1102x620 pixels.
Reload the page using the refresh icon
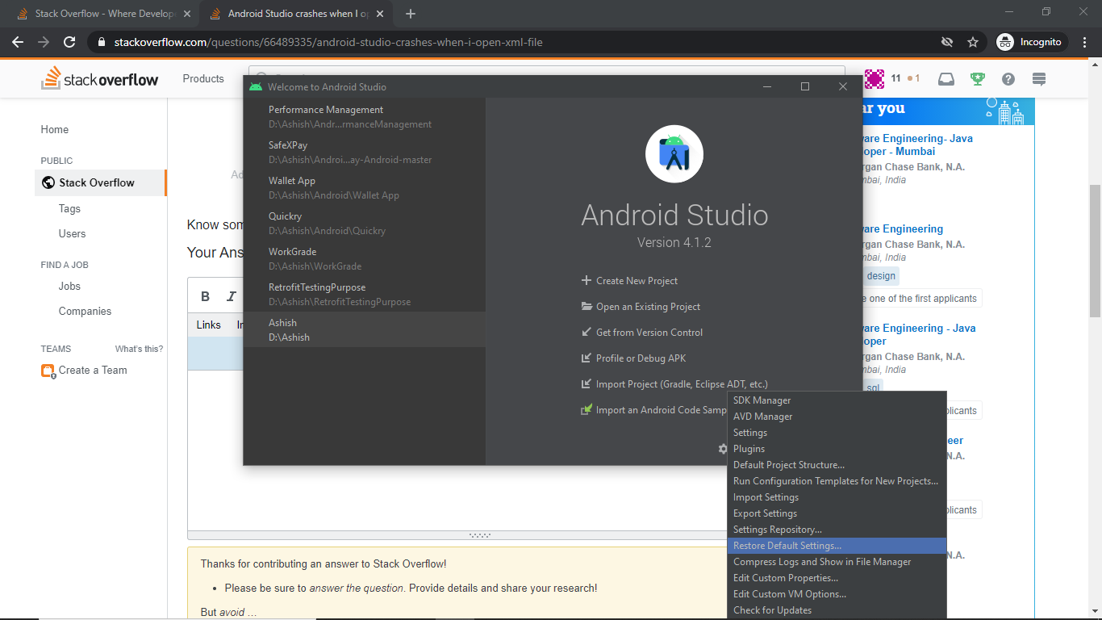tap(69, 42)
